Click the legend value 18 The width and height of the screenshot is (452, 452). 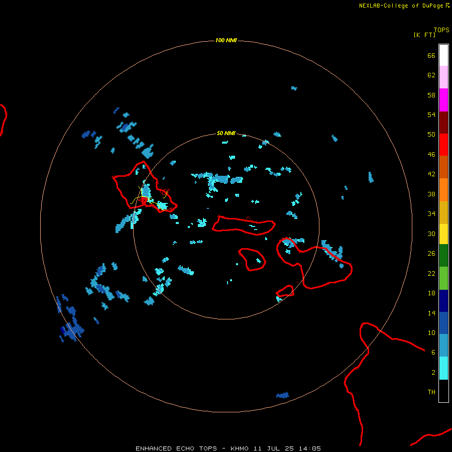tap(431, 293)
